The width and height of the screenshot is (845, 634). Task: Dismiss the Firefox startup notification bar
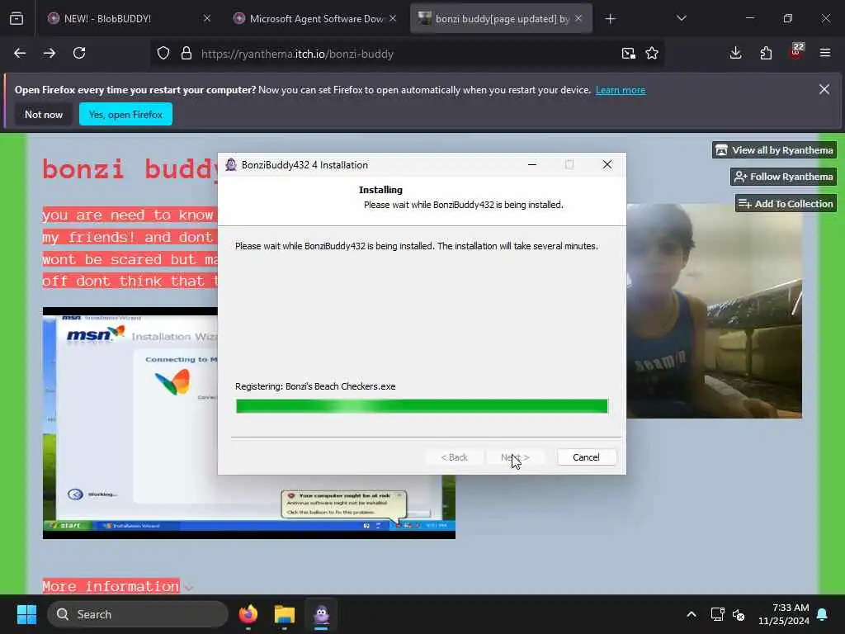click(x=824, y=89)
